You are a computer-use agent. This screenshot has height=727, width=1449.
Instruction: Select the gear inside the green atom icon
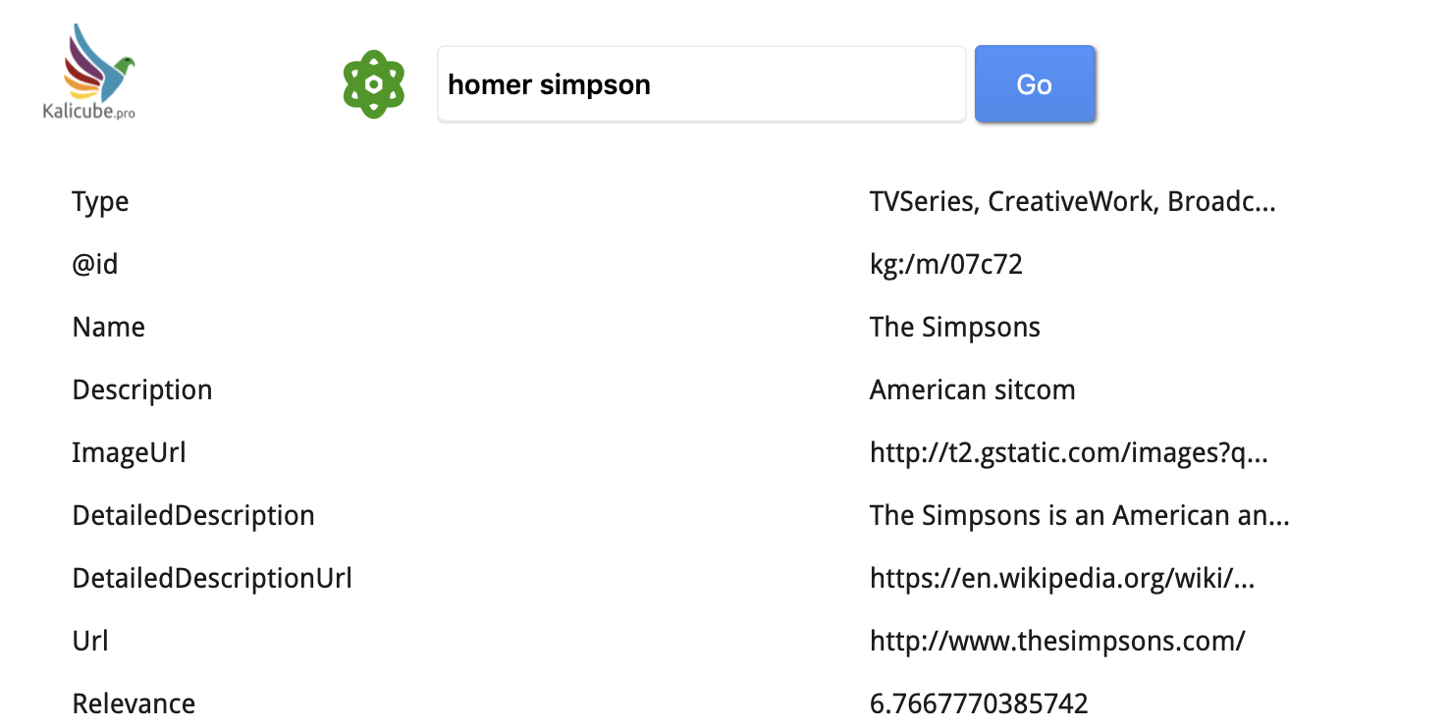(373, 84)
